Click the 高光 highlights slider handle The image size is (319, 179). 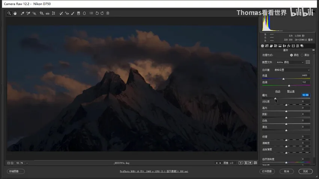[286, 111]
